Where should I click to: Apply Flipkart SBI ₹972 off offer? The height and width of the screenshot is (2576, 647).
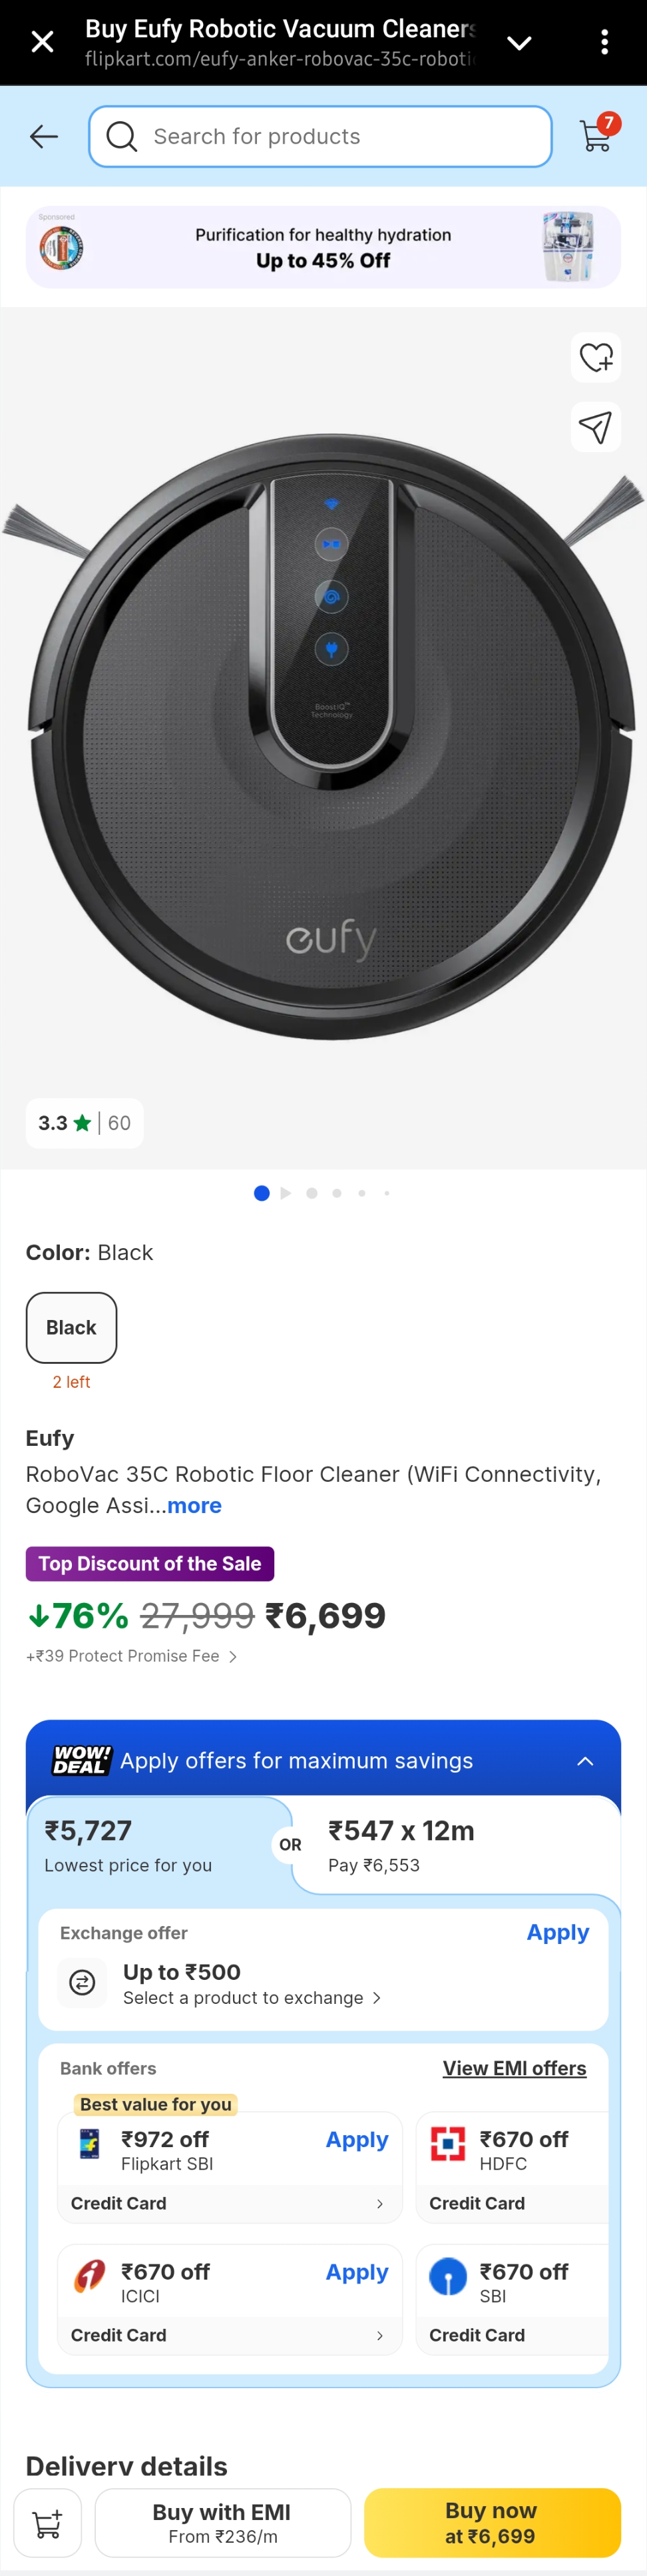click(356, 2139)
